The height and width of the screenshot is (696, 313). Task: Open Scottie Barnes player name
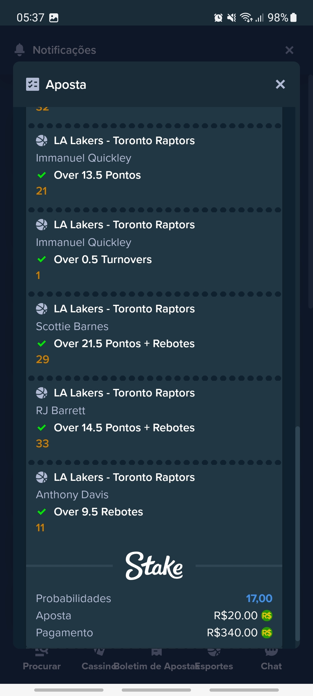tap(72, 327)
